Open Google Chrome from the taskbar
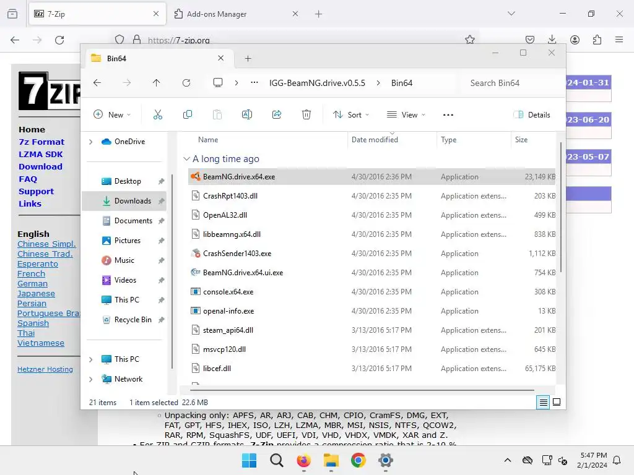 (358, 460)
